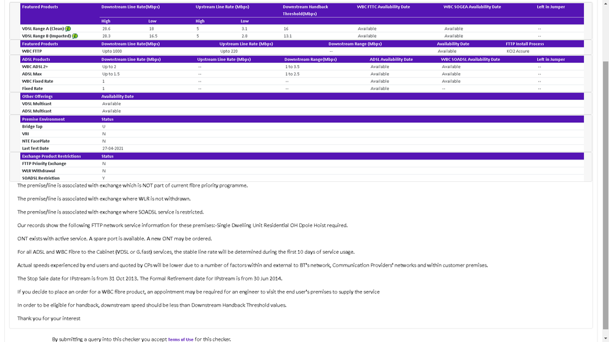This screenshot has width=609, height=342.
Task: Click the Exchange Product Restrictions header
Action: [51, 156]
